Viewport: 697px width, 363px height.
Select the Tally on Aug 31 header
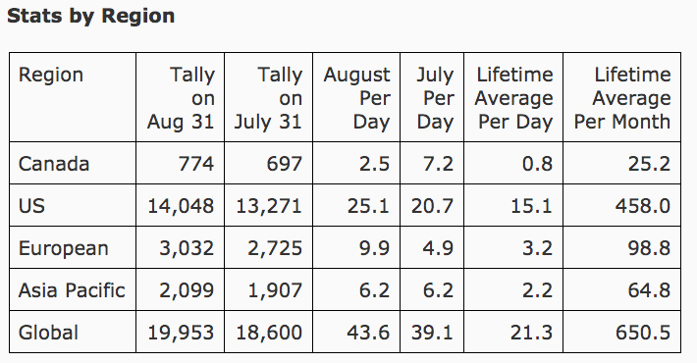click(181, 98)
